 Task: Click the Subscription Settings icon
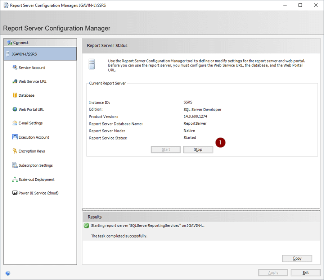click(15, 165)
